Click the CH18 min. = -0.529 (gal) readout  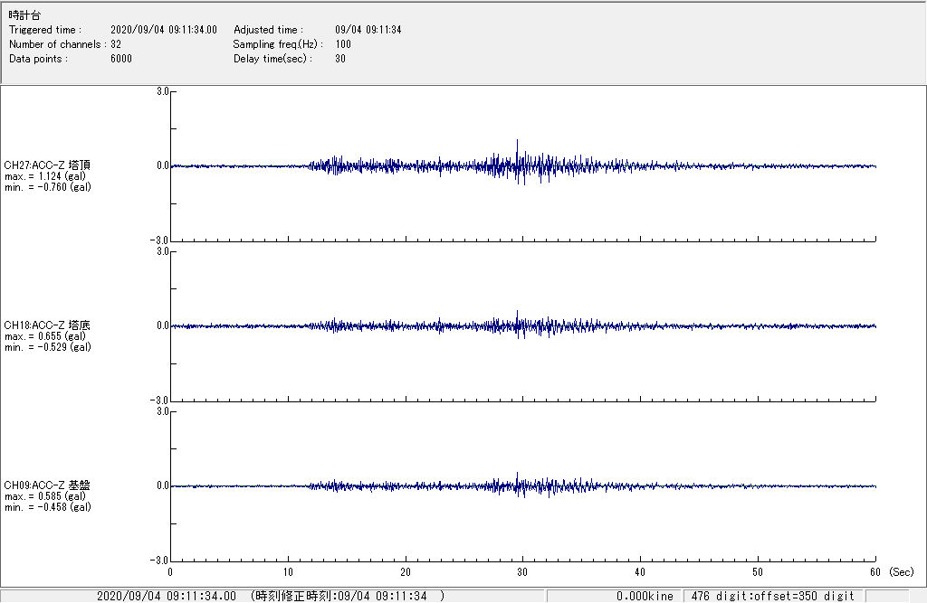(x=47, y=347)
